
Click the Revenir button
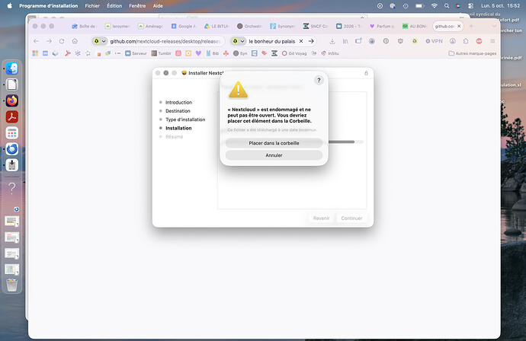321,218
